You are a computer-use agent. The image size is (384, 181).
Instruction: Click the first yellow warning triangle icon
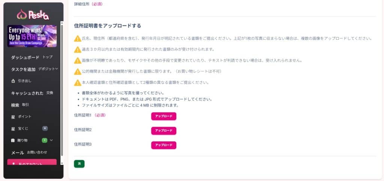click(x=78, y=39)
